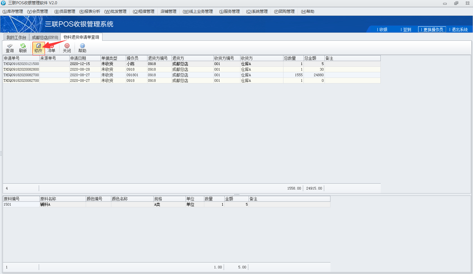Click the horizontal splitter handle between tables
Image resolution: width=473 pixels, height=274 pixels.
[236, 194]
